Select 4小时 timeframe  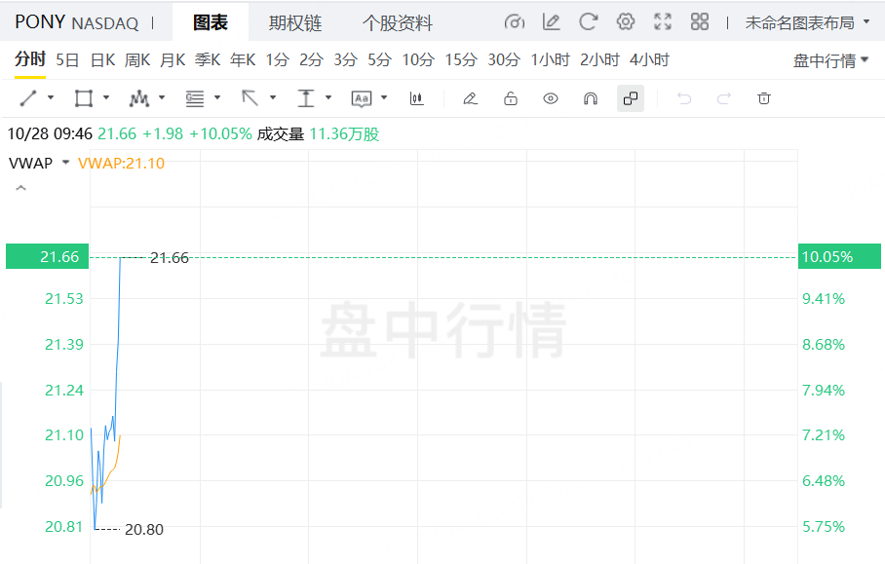click(650, 59)
